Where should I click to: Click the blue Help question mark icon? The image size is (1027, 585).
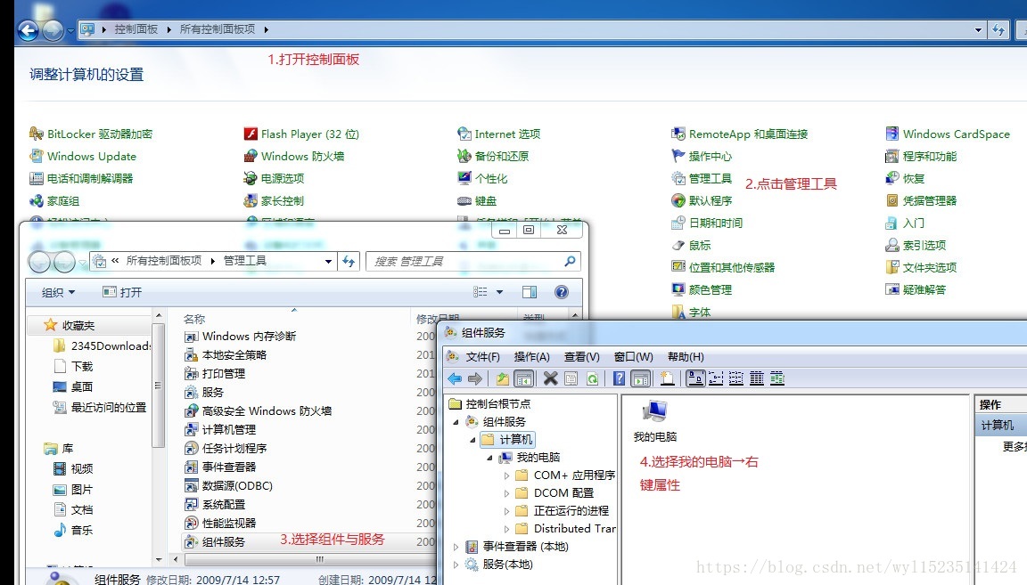[x=619, y=378]
